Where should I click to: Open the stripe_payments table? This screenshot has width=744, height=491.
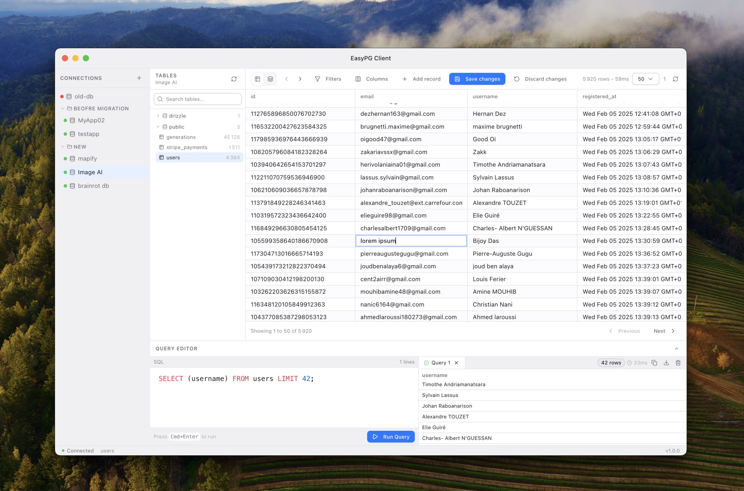(187, 147)
